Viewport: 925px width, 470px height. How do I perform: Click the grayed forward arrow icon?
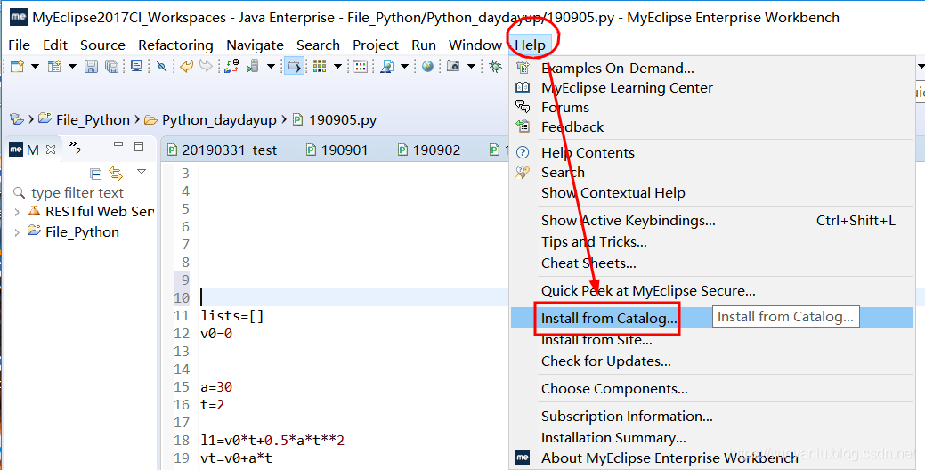[x=206, y=66]
